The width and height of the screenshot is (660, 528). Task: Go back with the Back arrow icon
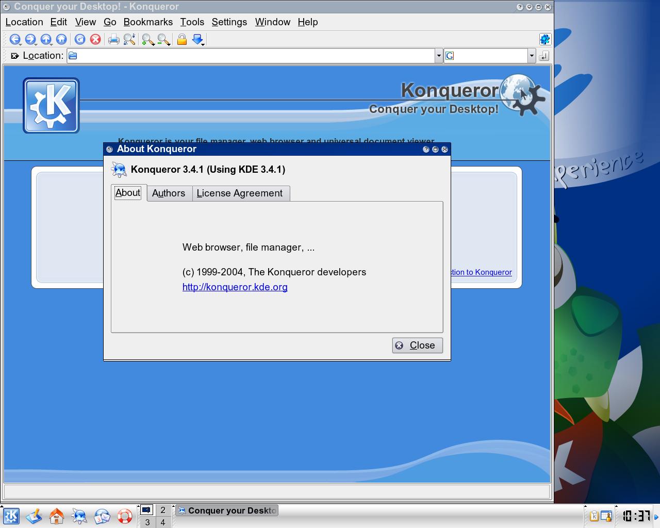coord(15,39)
